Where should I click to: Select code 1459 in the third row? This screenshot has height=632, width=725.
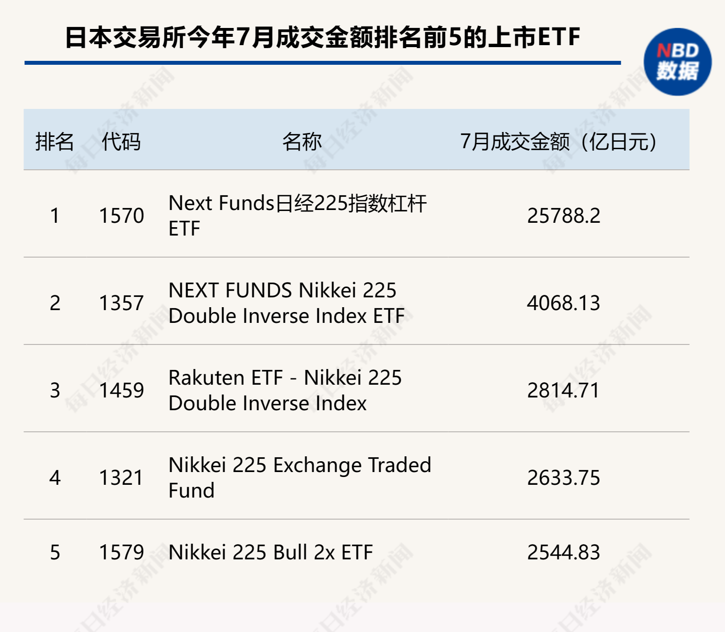122,391
